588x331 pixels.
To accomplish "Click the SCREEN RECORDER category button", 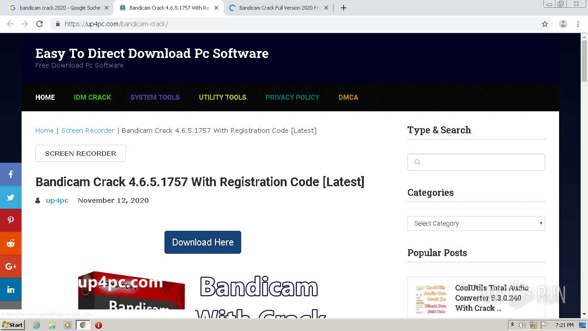I will (x=80, y=154).
